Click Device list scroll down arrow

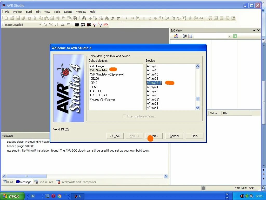[197, 108]
